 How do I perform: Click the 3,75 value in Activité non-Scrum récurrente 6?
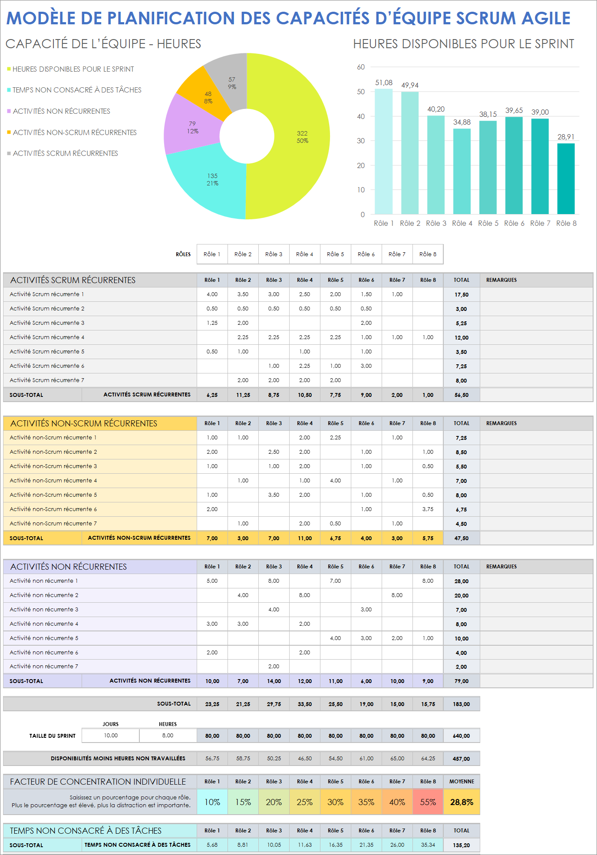pyautogui.click(x=428, y=509)
